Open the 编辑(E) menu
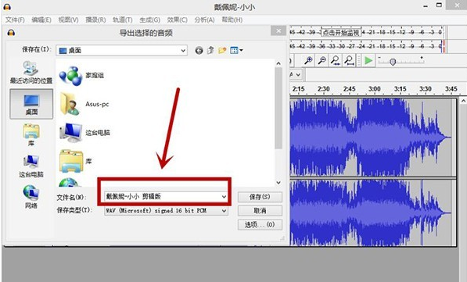This screenshot has height=282, width=467. (x=41, y=20)
